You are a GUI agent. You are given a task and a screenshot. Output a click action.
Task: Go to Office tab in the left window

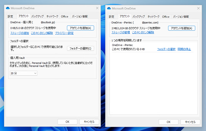pos(65,17)
